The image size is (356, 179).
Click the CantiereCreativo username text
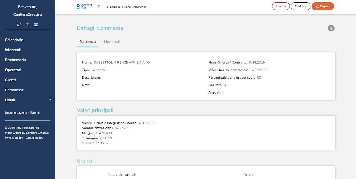[x=28, y=14]
